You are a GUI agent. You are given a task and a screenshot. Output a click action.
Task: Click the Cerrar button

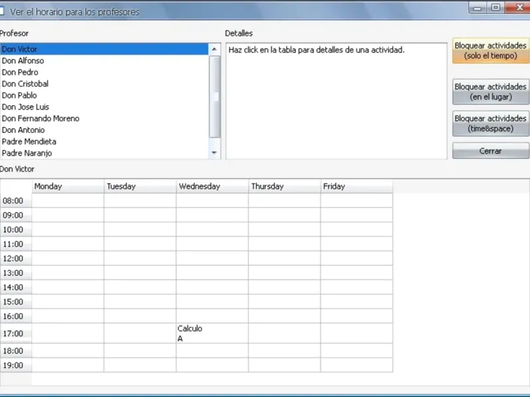(490, 151)
